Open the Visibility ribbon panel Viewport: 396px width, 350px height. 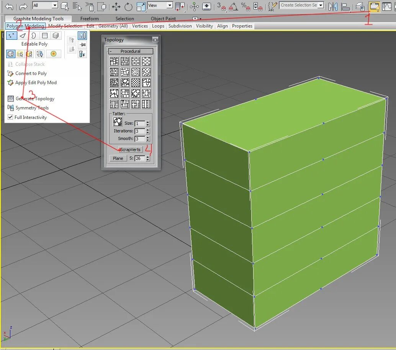point(205,26)
